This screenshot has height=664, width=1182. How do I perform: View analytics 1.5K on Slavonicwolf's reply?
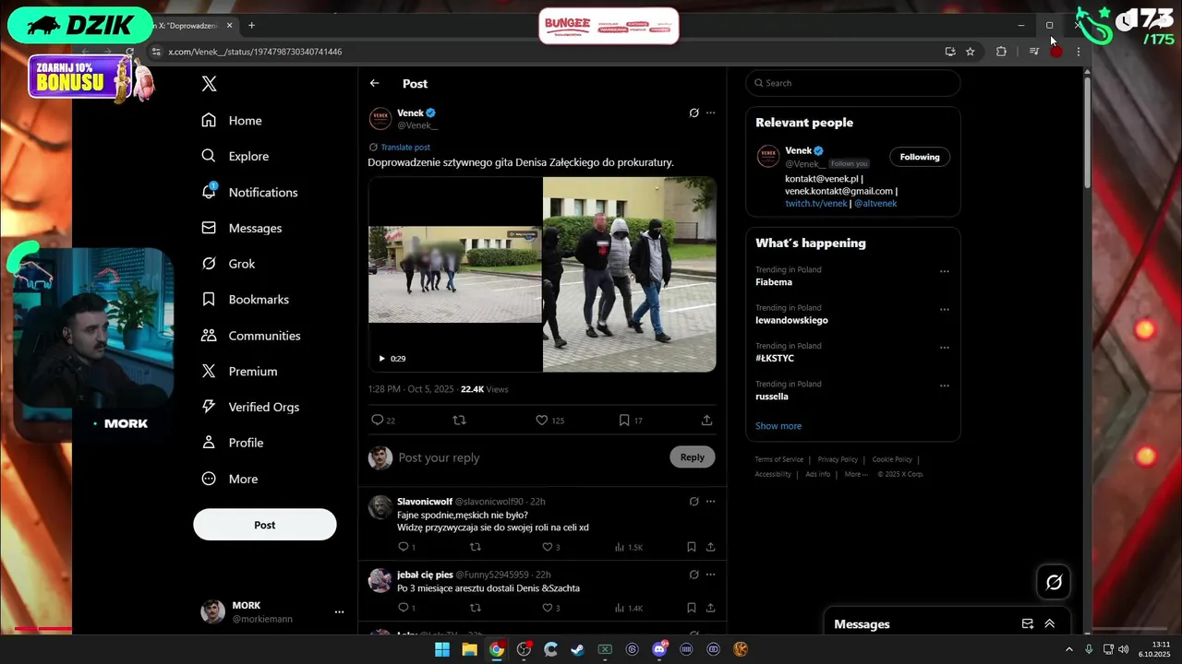629,547
